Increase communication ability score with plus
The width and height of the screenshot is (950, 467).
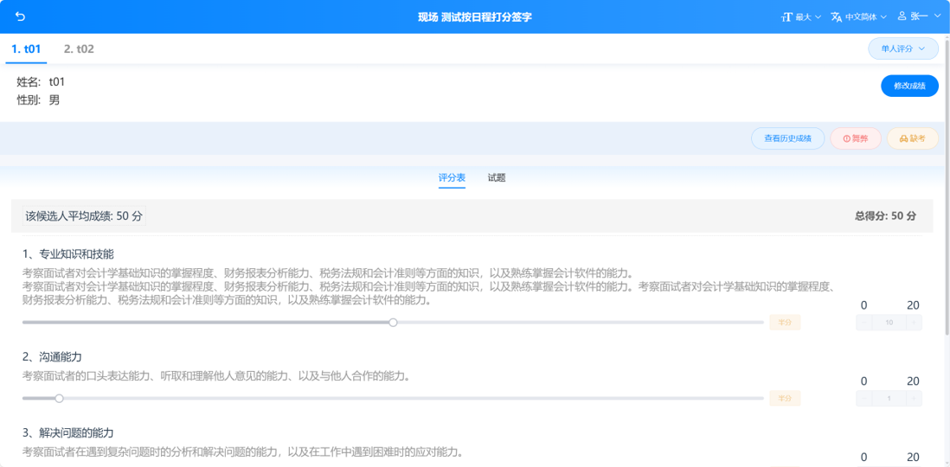(914, 399)
